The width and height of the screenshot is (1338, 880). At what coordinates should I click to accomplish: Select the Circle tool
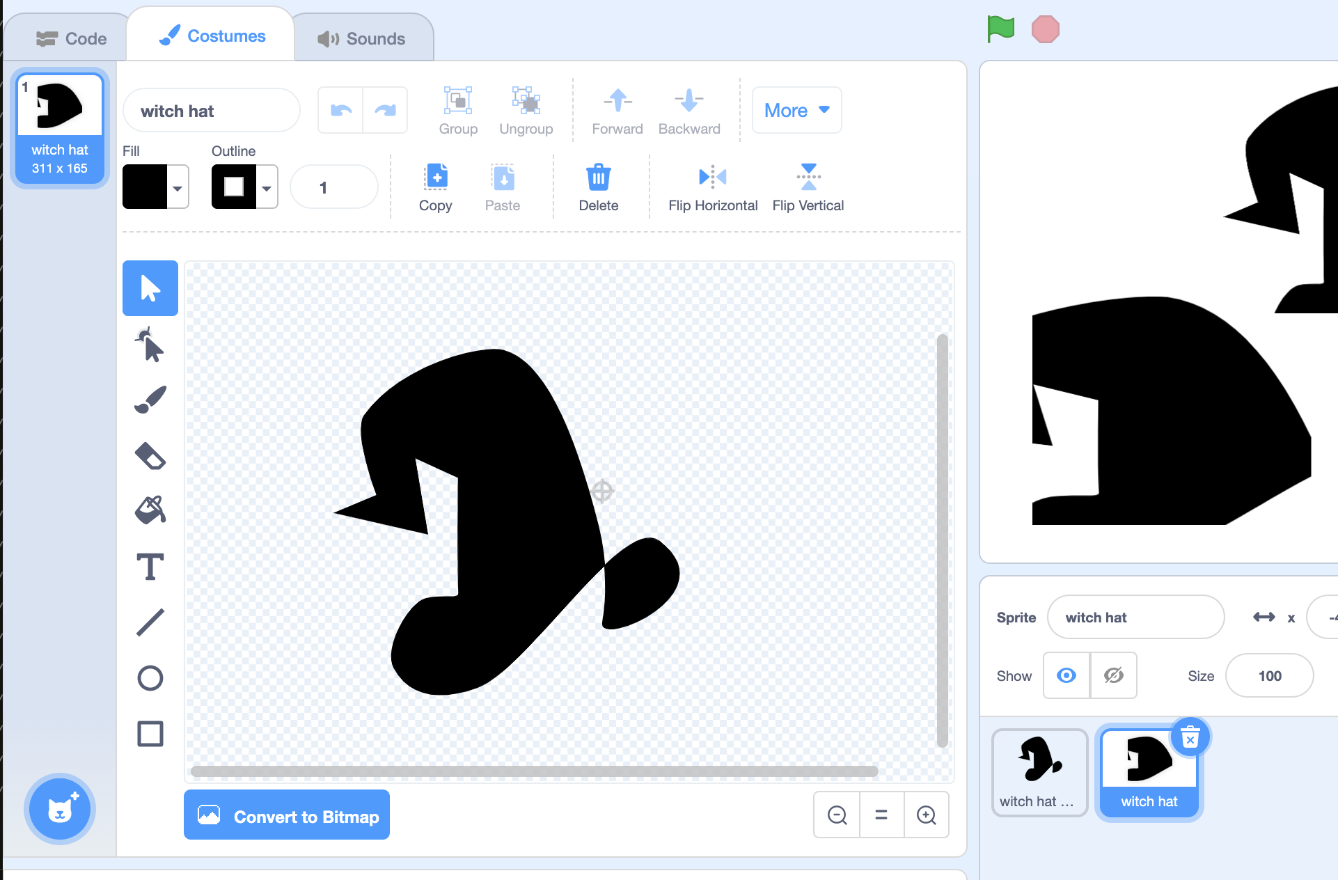(150, 678)
